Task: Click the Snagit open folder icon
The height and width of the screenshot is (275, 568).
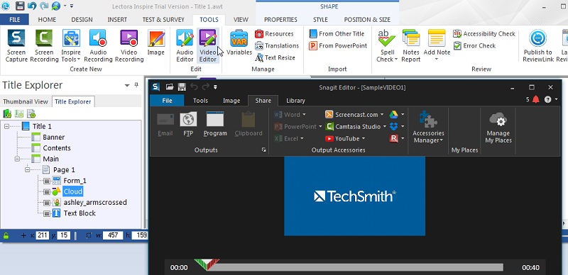Action: coord(170,87)
